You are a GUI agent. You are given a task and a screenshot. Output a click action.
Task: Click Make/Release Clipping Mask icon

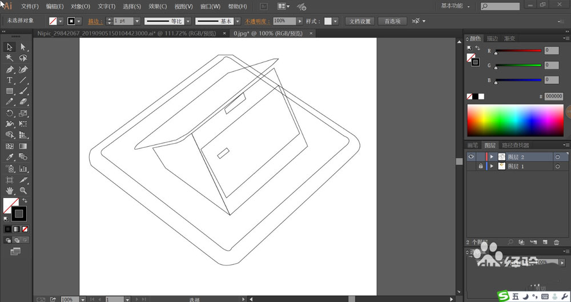[521, 242]
